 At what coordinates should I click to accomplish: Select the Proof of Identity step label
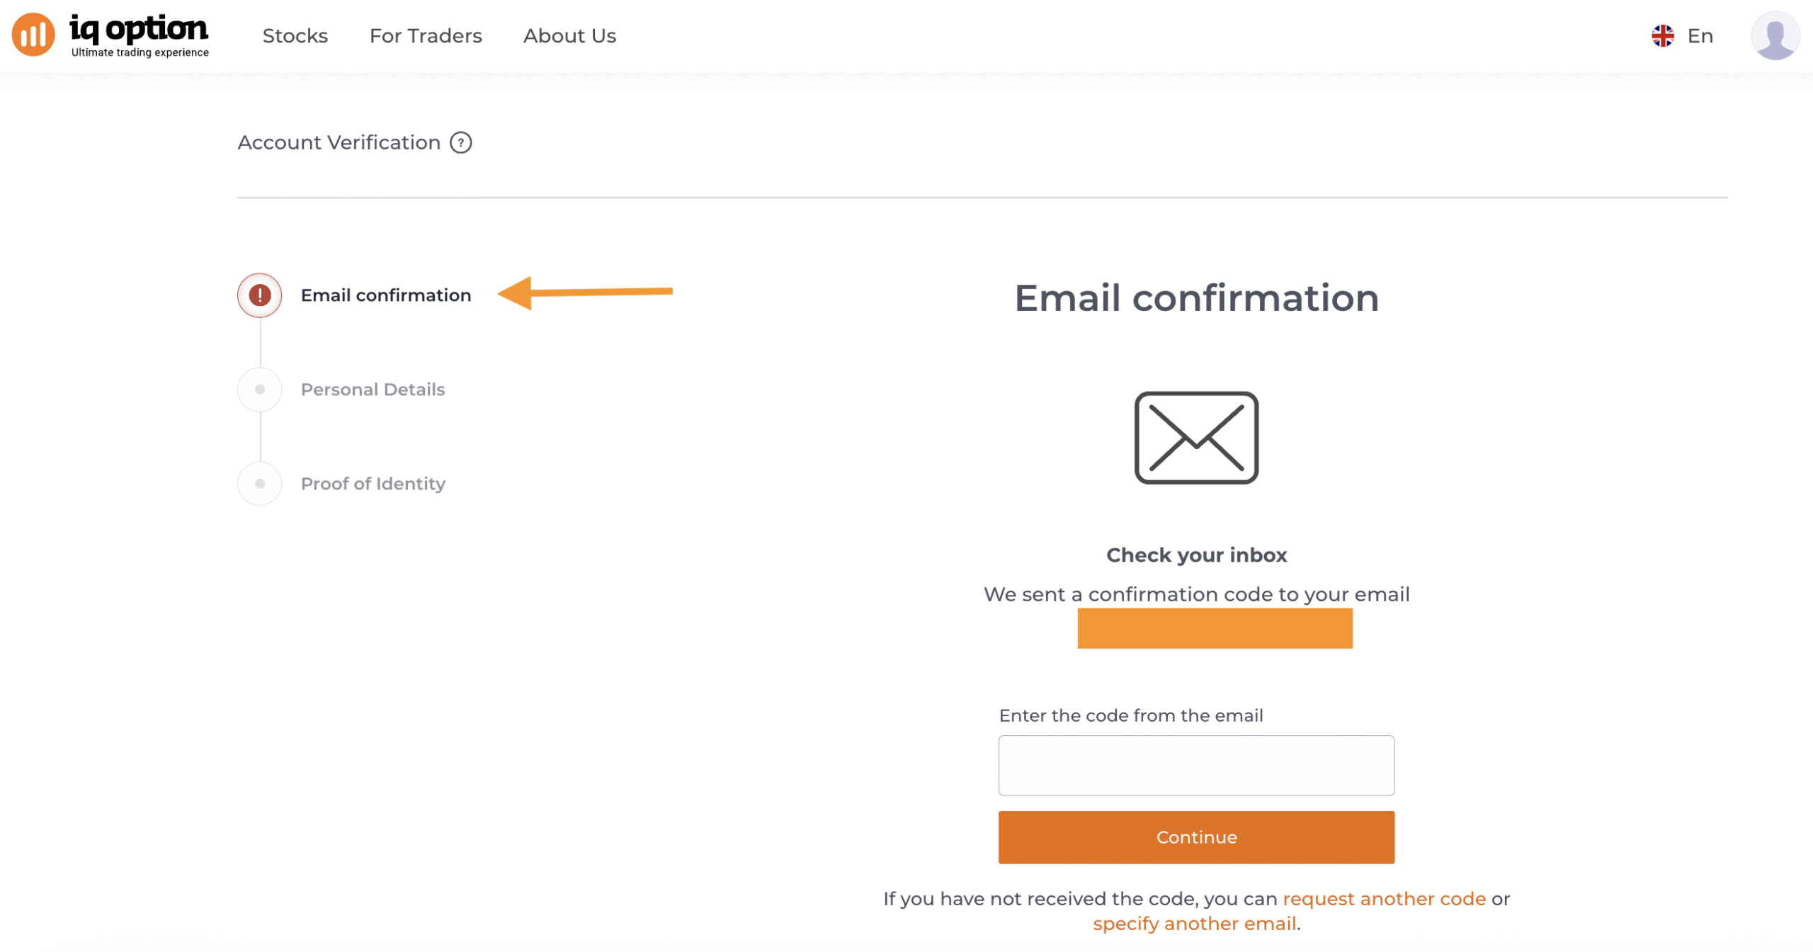373,484
